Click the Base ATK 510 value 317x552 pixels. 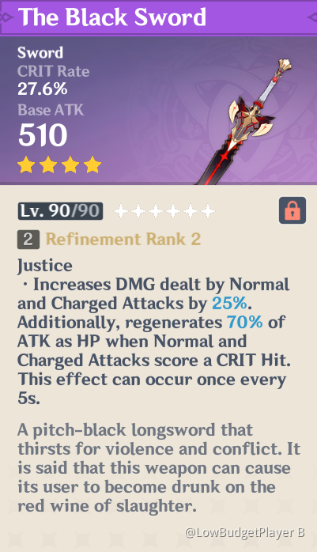click(51, 125)
